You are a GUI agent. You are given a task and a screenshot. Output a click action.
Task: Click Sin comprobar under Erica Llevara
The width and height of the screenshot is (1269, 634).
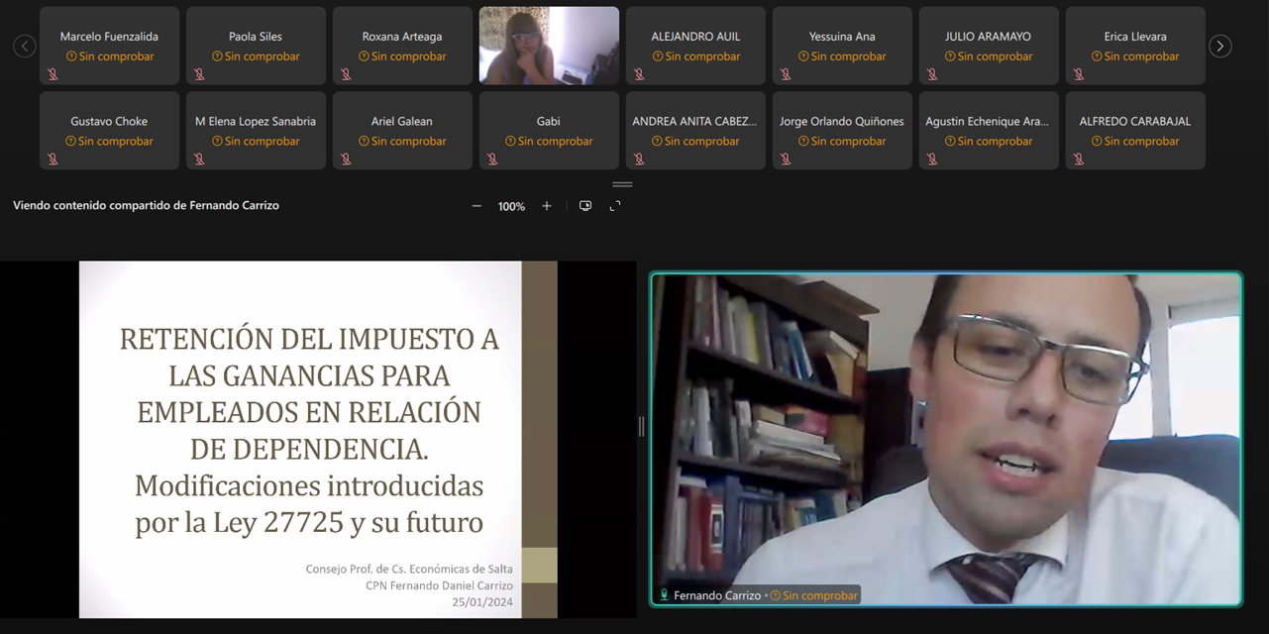point(1136,56)
